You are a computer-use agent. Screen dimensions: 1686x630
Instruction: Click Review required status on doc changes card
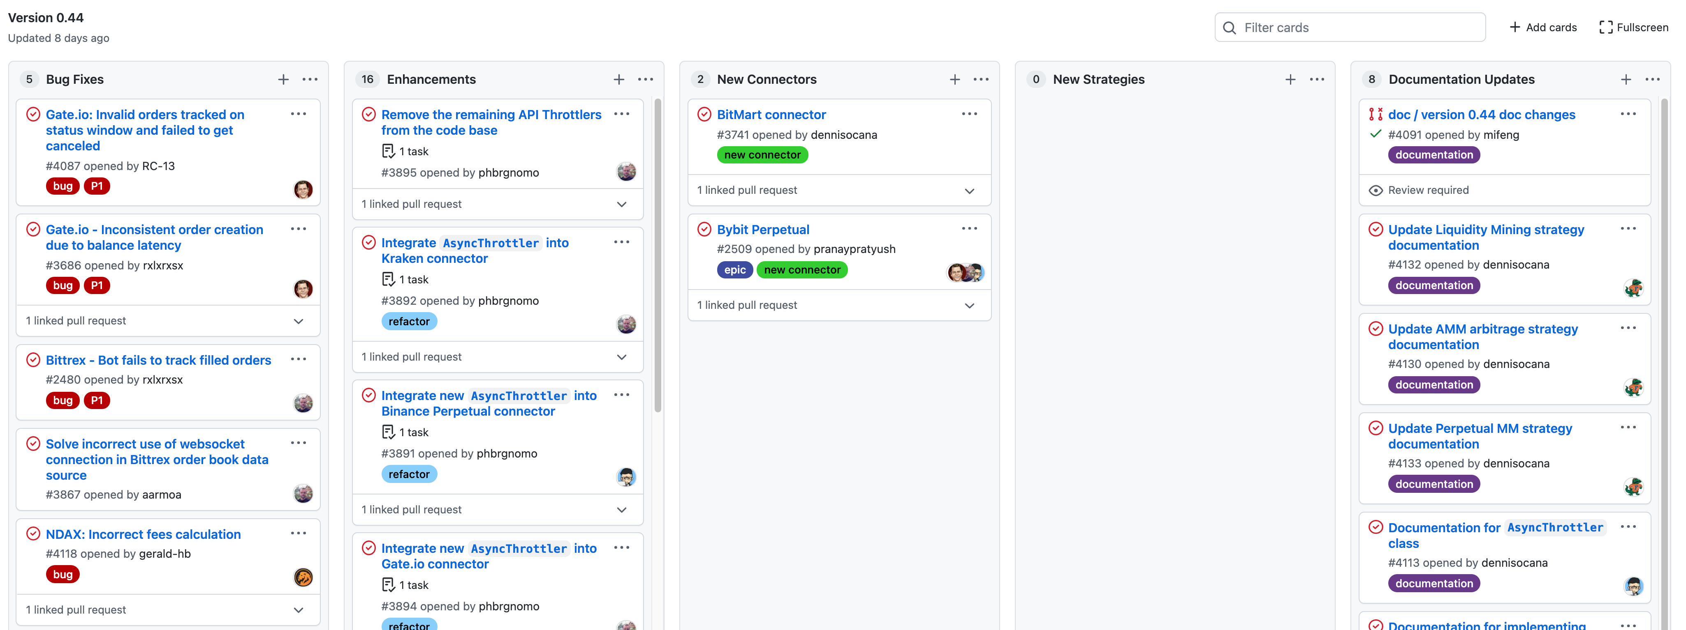[x=1420, y=190]
